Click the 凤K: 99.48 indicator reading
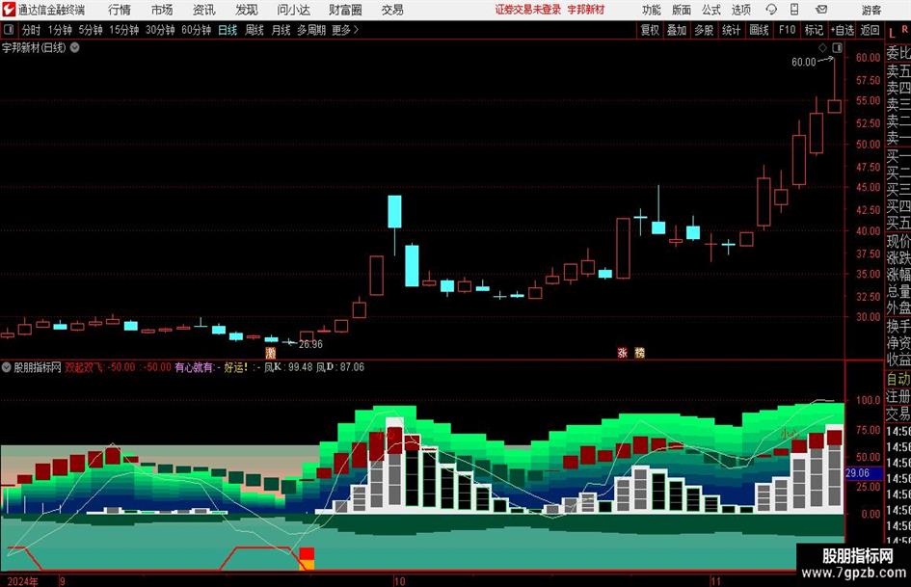911x587 pixels. tap(288, 366)
